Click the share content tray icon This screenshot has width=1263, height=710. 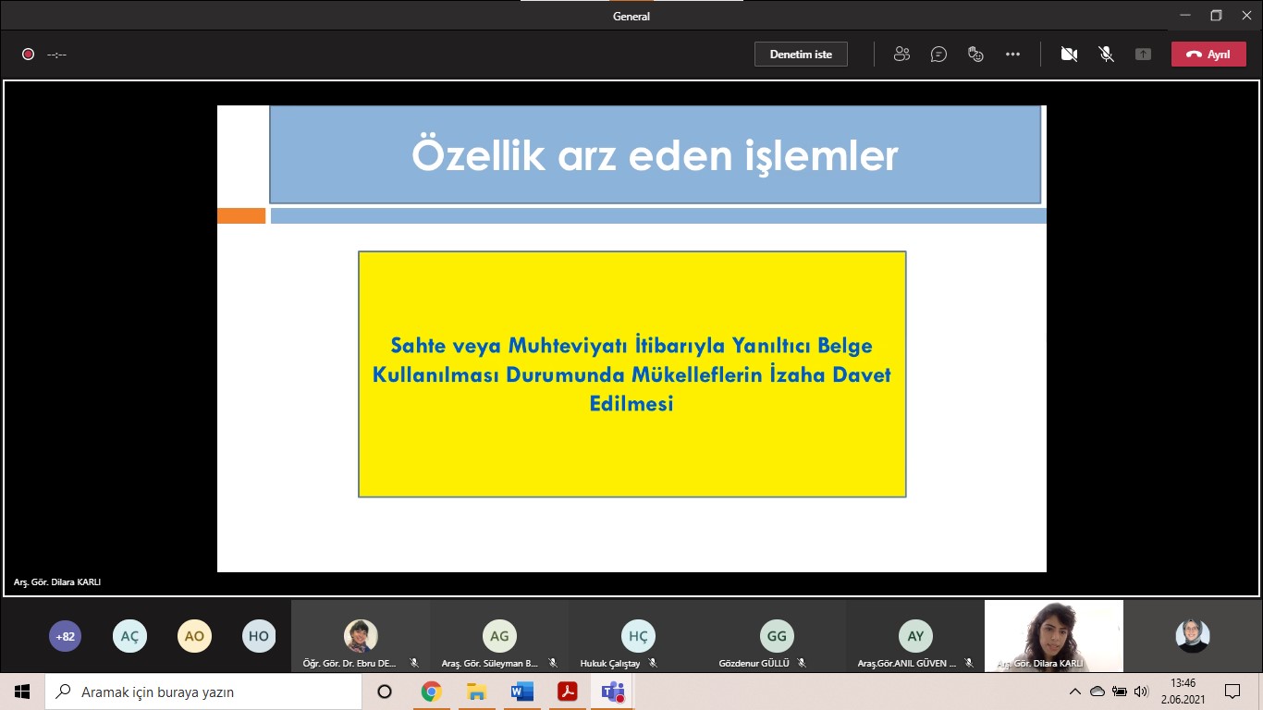point(1143,55)
